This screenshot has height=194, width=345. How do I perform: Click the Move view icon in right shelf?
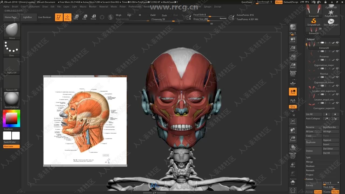(x=293, y=130)
